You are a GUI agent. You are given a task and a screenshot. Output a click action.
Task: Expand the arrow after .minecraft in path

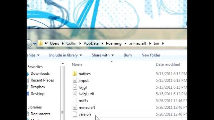click(150, 43)
